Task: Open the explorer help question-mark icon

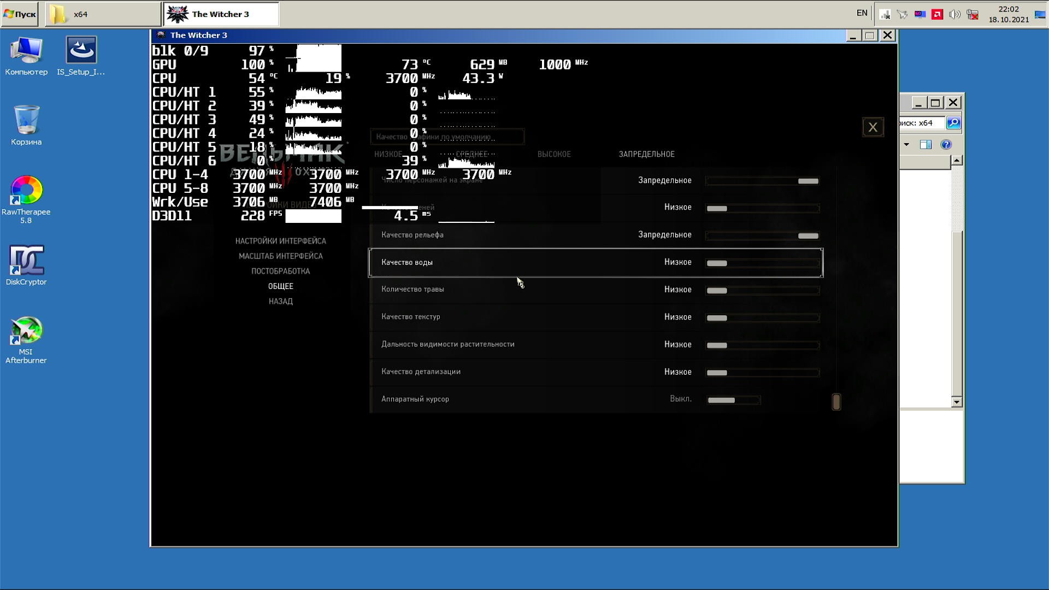Action: pos(946,145)
